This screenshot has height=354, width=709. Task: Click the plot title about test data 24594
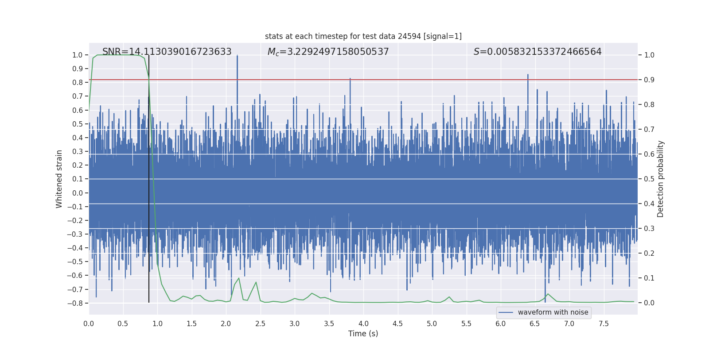pos(363,36)
